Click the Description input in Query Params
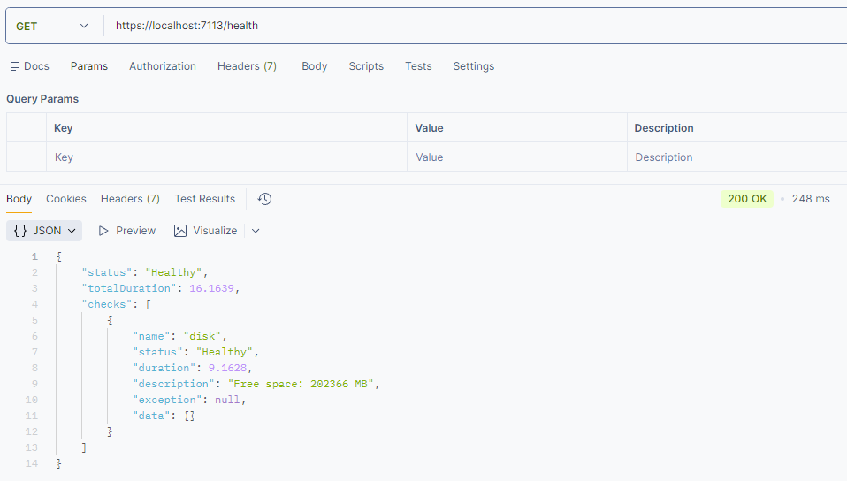Screen dimensions: 847x481 (x=737, y=157)
